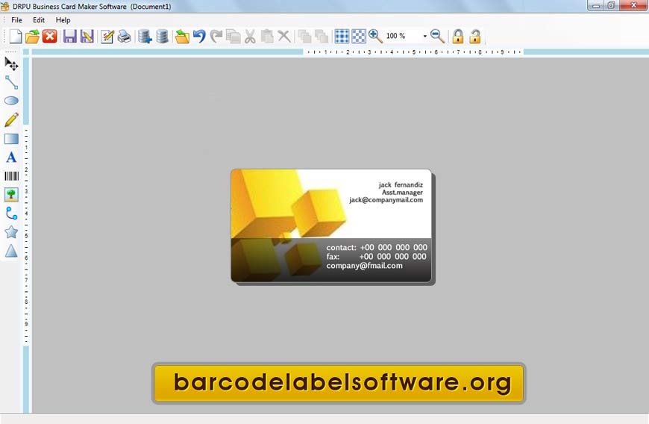
Task: Open the Edit menu
Action: click(x=39, y=20)
